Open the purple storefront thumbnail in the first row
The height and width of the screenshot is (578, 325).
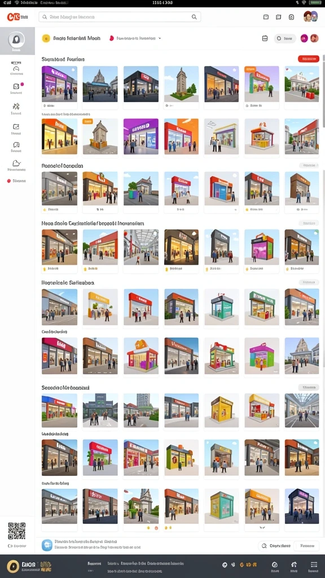pos(60,84)
